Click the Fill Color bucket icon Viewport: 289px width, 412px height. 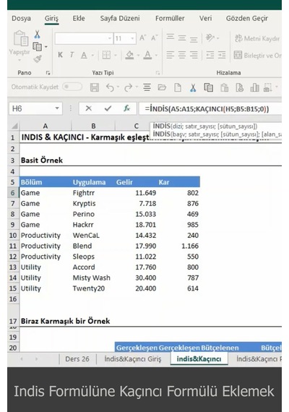pyautogui.click(x=129, y=55)
